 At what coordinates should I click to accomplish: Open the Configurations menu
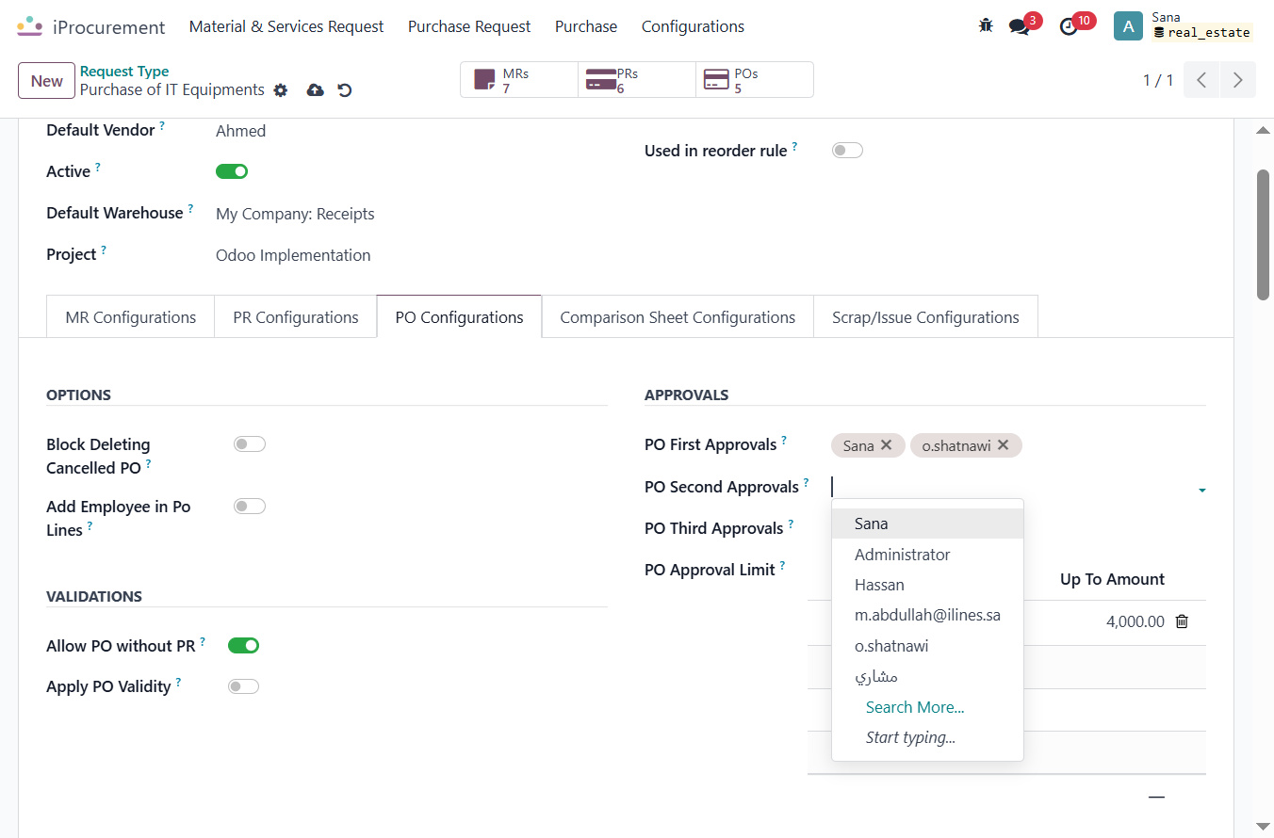693,26
